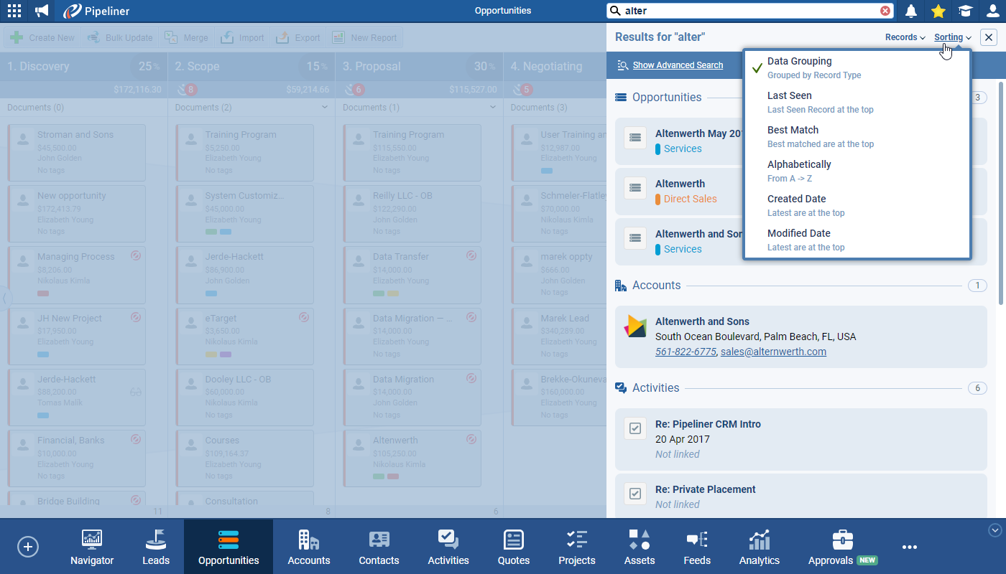The image size is (1006, 574).
Task: Click in the search field containing alter
Action: tap(747, 11)
